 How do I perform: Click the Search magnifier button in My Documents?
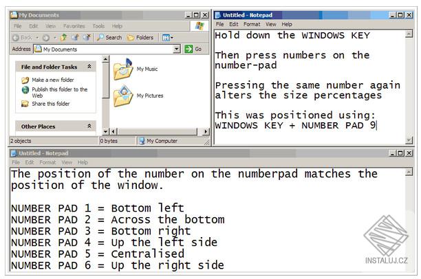[109, 37]
